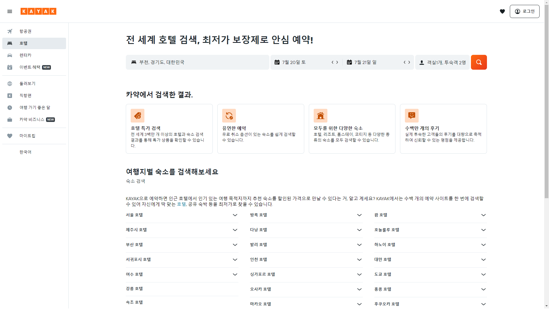Viewport: 549px width, 309px height.
Task: Move check-out date back one day
Action: tap(405, 62)
